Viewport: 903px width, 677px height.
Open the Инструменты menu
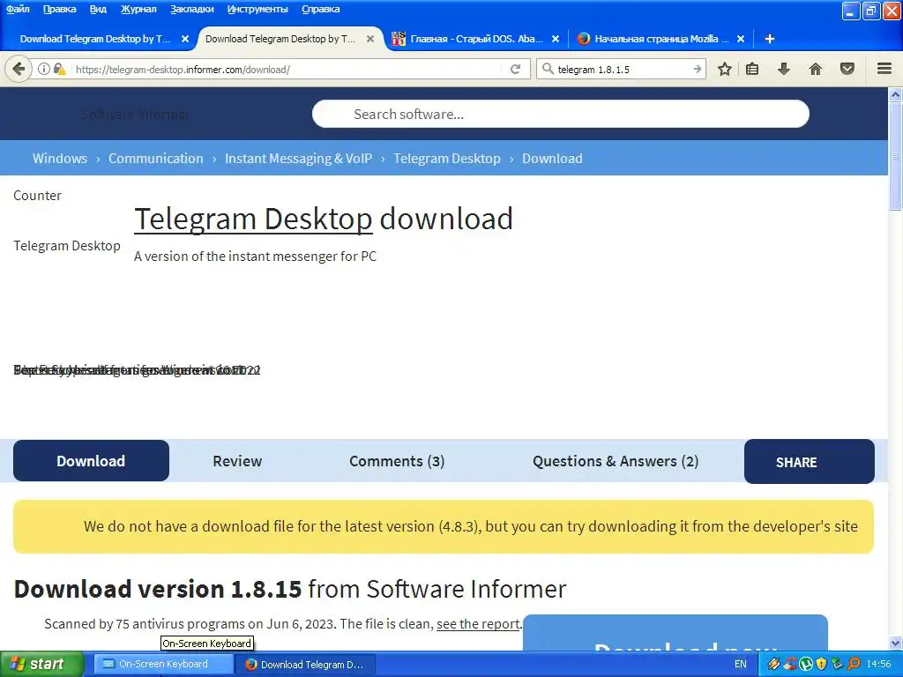tap(257, 9)
